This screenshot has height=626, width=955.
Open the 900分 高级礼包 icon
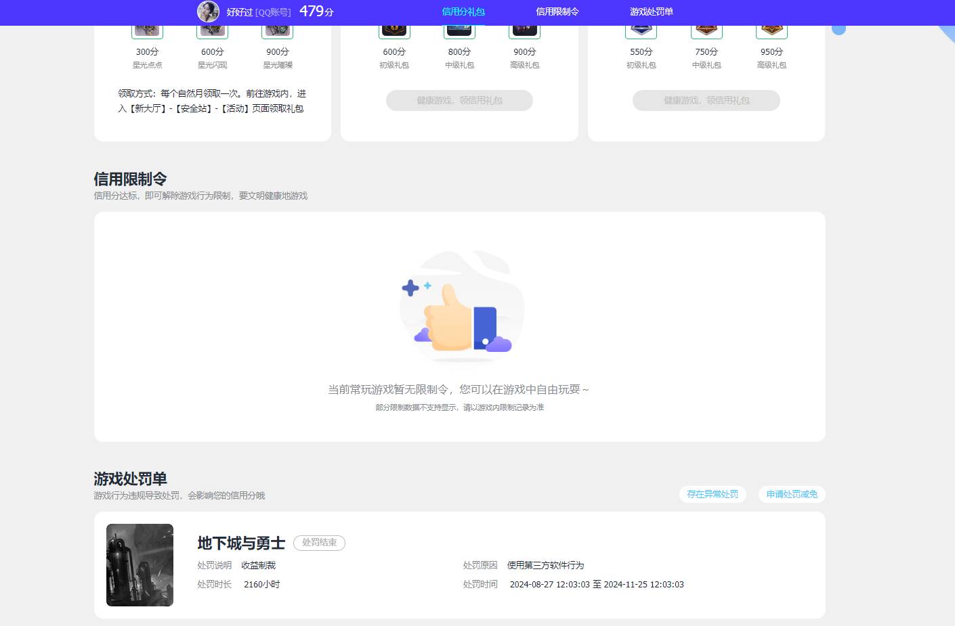pos(524,27)
